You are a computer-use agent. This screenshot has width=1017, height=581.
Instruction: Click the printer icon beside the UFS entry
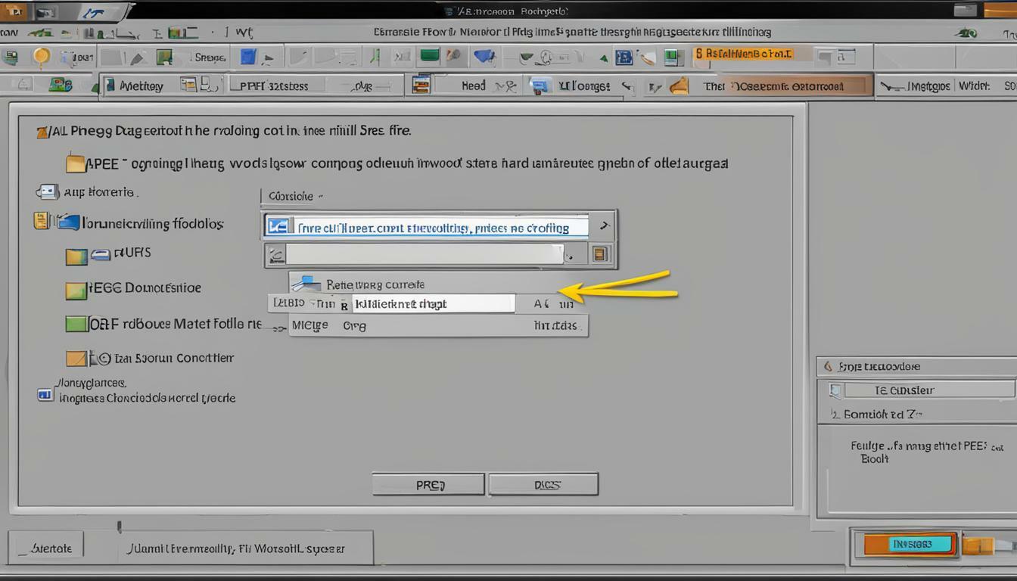(101, 253)
